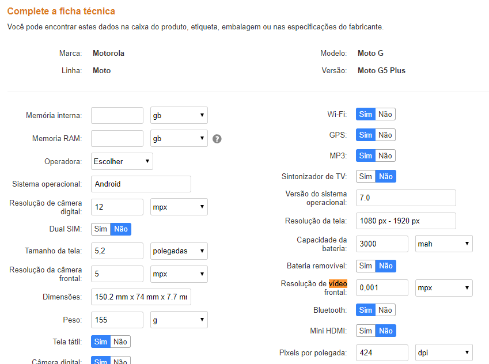Open battery capacity mah dropdown
Screen dimensions: 489x364
[x=443, y=244]
